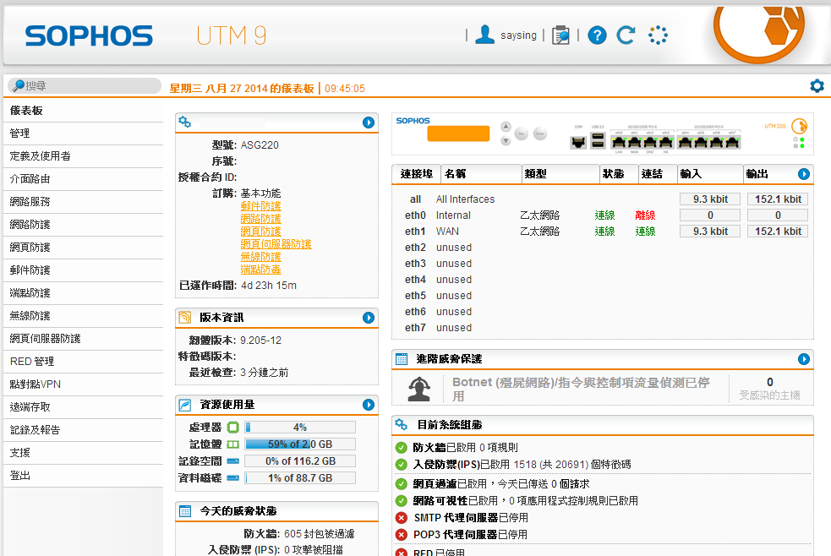The width and height of the screenshot is (831, 556).
Task: Follow the orange 網路防護 subscription link
Action: (x=260, y=219)
